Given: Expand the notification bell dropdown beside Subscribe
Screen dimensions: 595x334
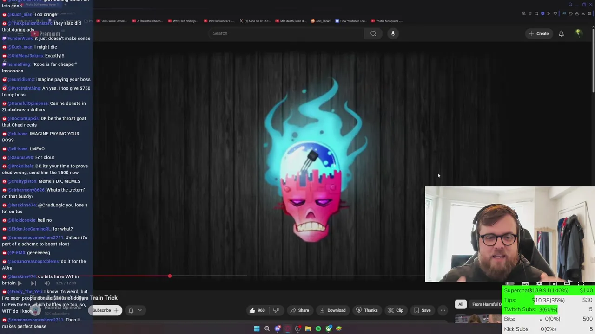Looking at the screenshot, I should (x=135, y=310).
